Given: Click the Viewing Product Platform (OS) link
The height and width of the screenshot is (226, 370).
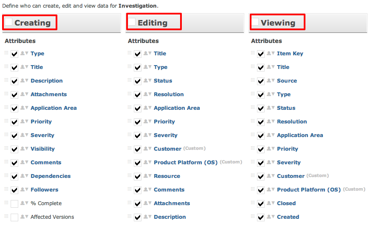Looking at the screenshot, I should pyautogui.click(x=309, y=189).
